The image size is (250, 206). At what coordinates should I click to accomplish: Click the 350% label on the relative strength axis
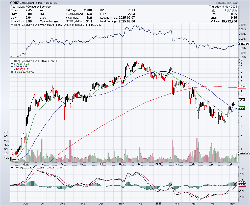[x=242, y=25]
